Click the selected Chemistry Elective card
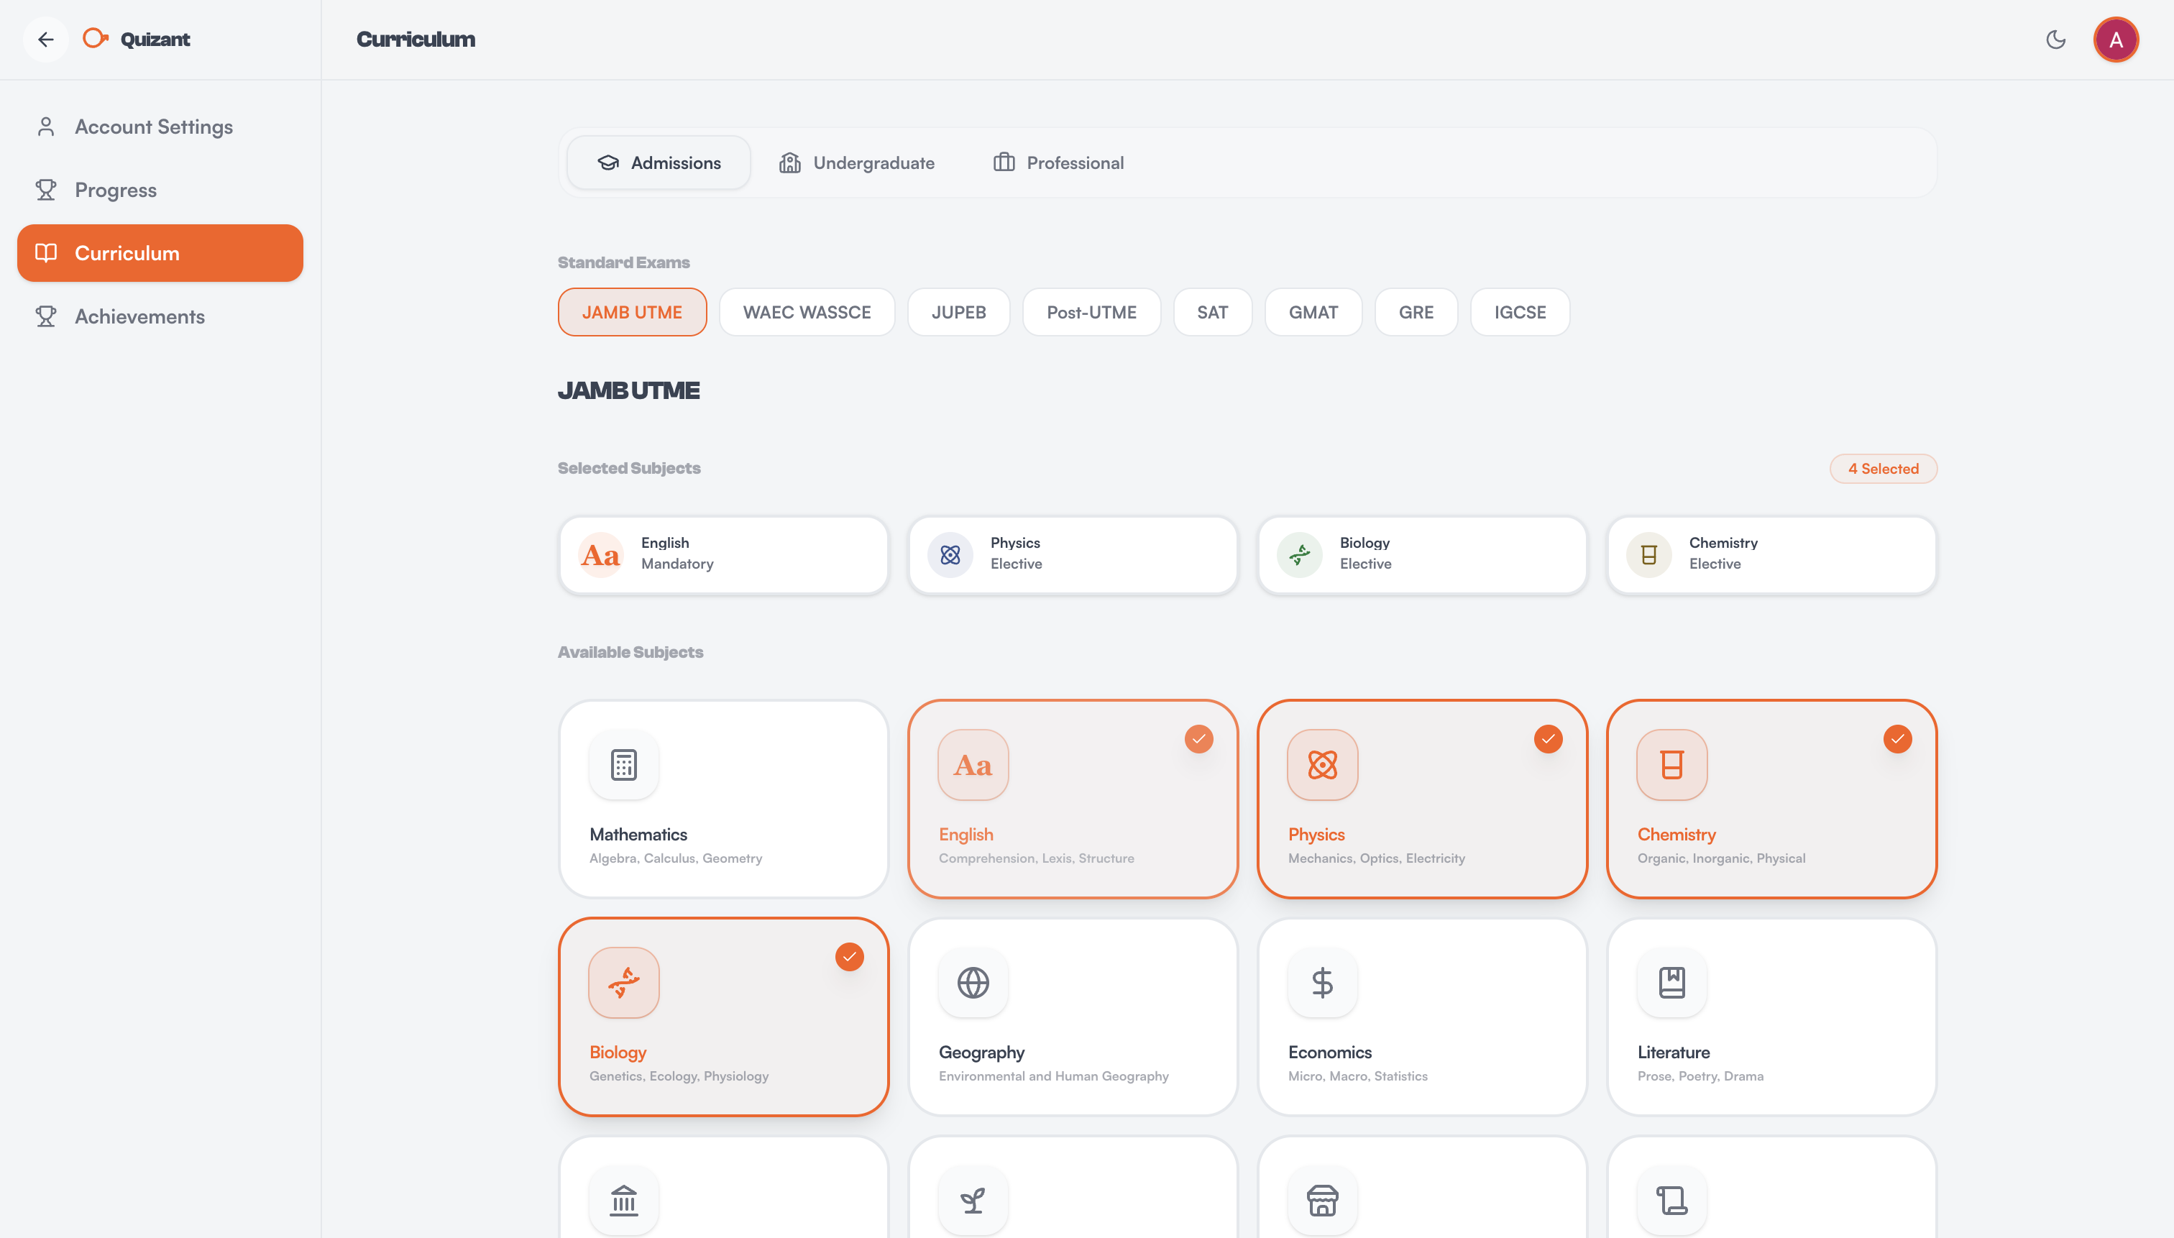2174x1238 pixels. [x=1772, y=555]
